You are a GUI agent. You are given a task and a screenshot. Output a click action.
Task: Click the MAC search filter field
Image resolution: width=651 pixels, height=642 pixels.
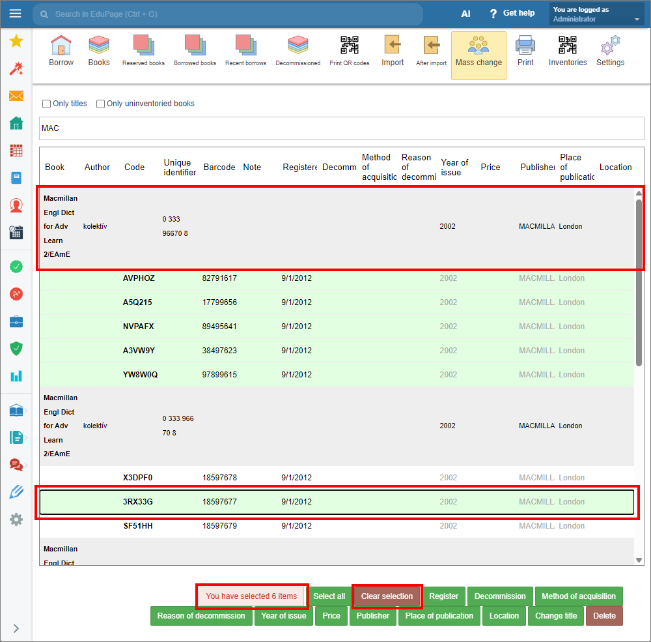pos(332,128)
